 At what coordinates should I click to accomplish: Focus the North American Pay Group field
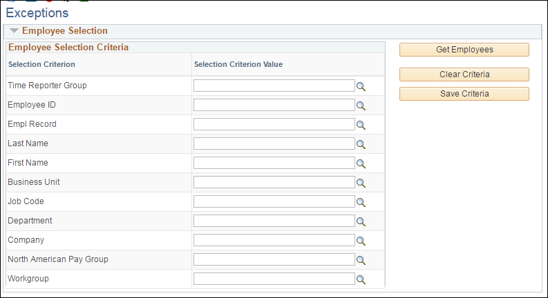pos(274,259)
